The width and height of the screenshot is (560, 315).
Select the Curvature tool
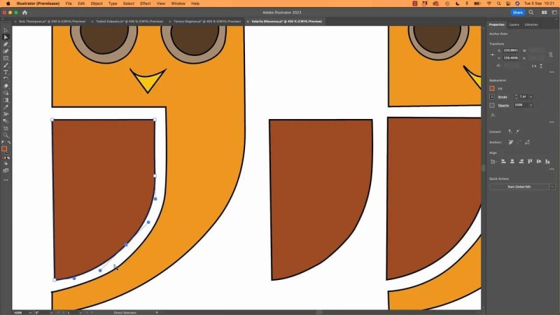click(x=6, y=51)
